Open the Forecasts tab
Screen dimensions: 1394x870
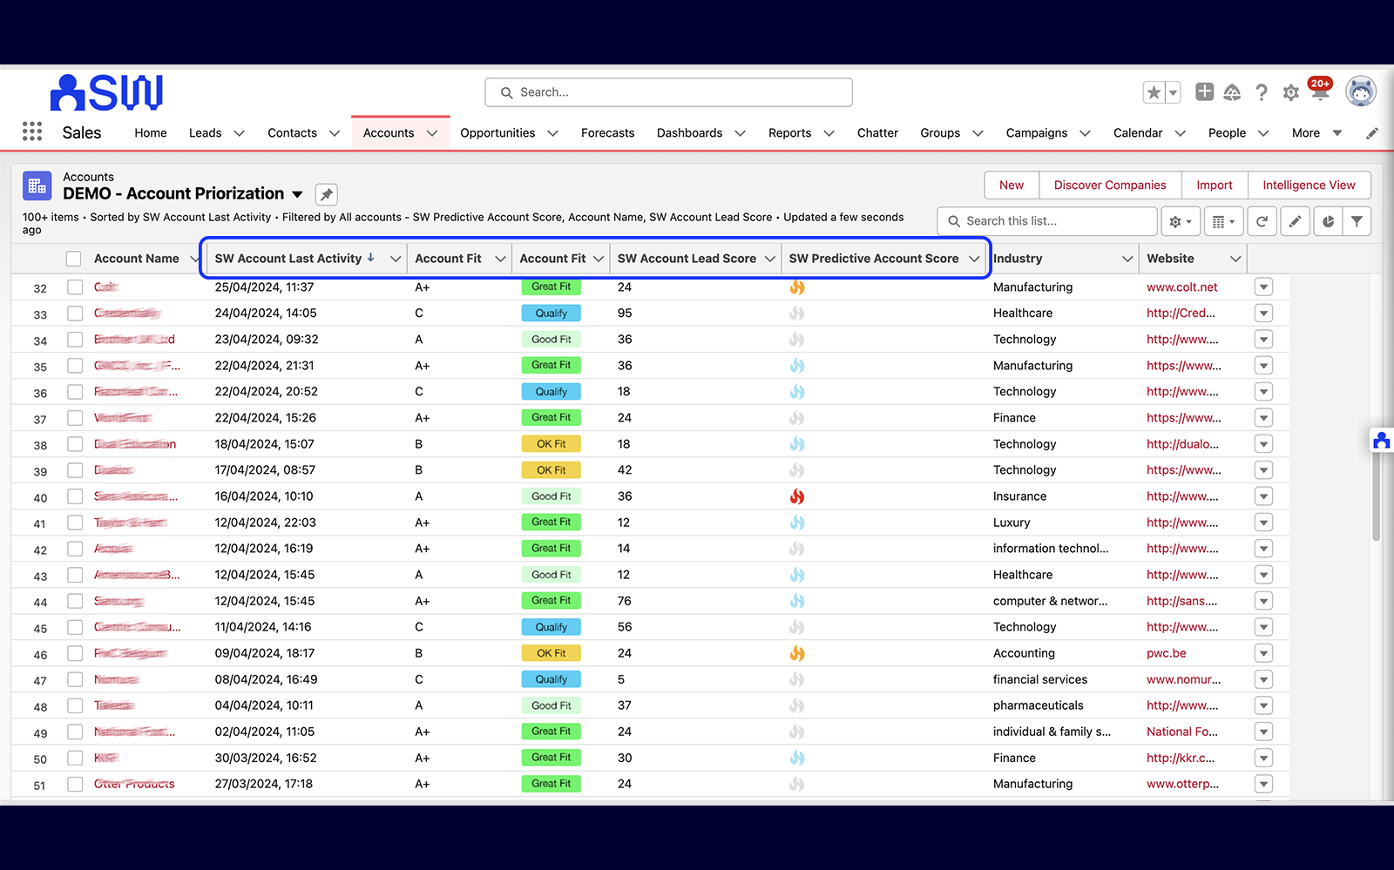[607, 133]
